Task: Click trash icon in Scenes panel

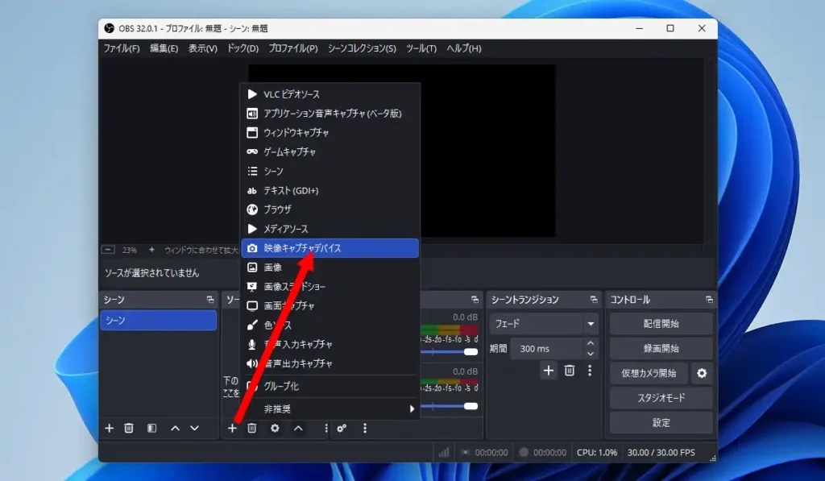Action: coord(129,428)
